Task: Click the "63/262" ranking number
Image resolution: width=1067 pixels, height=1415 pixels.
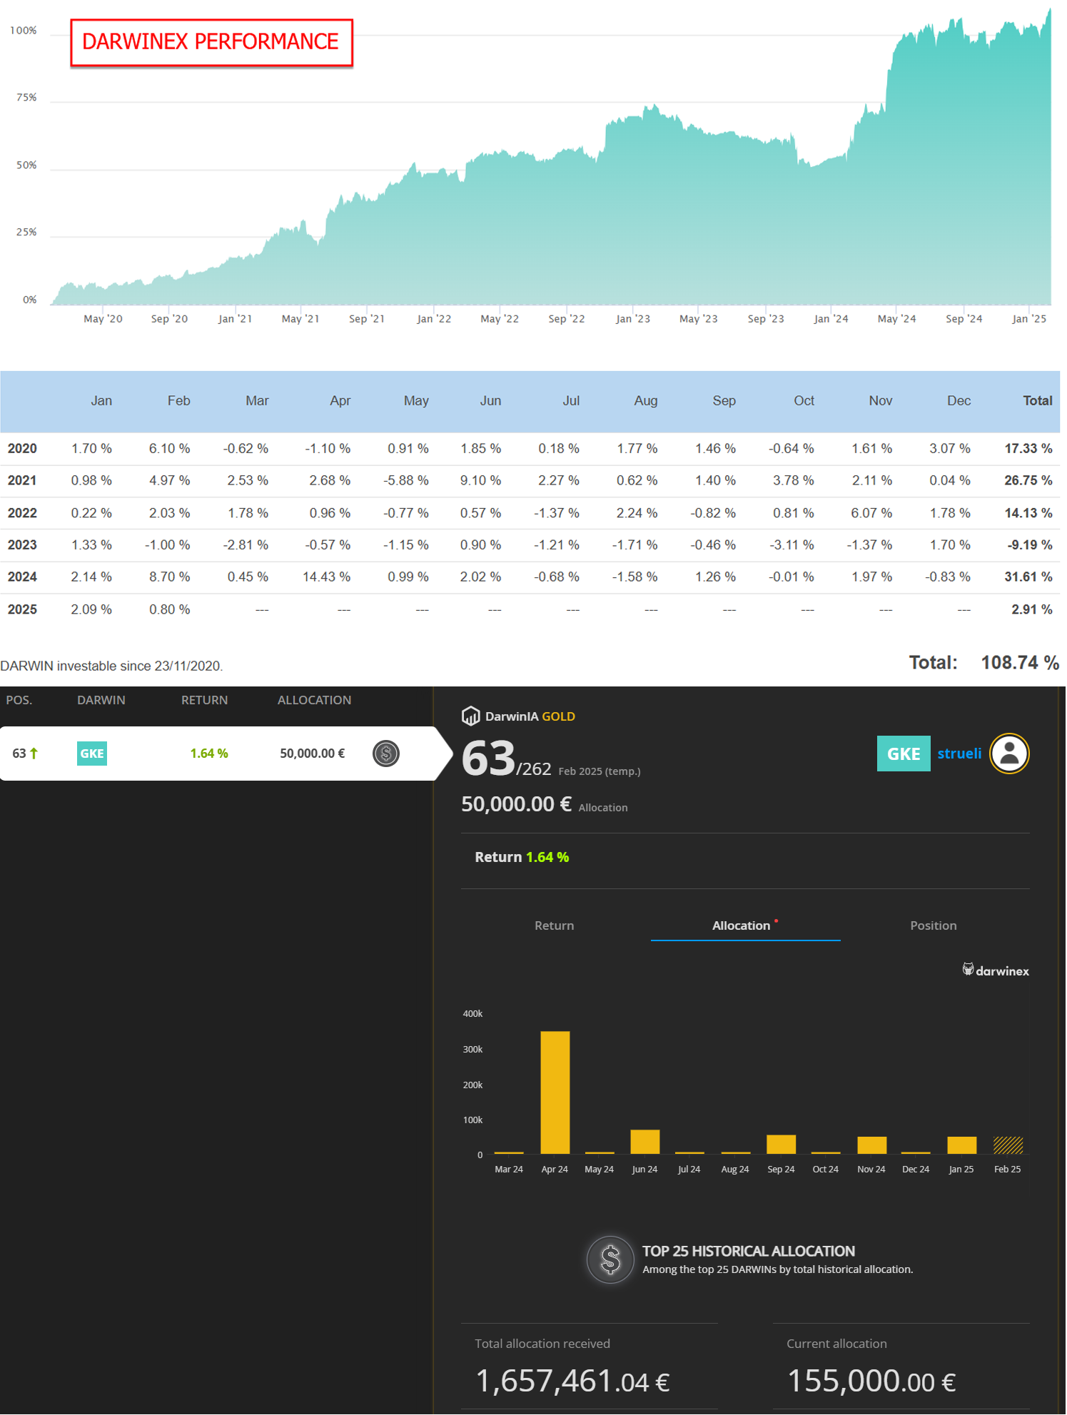Action: point(506,759)
